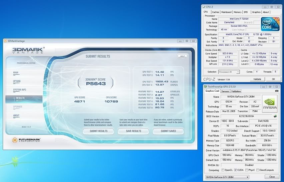This screenshot has width=284, height=182.
Task: Go to MAIN in 3DMark sidebar
Action: [16, 72]
